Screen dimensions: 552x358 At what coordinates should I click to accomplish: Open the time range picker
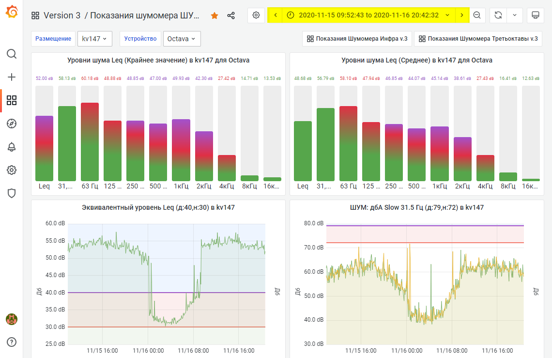click(368, 16)
